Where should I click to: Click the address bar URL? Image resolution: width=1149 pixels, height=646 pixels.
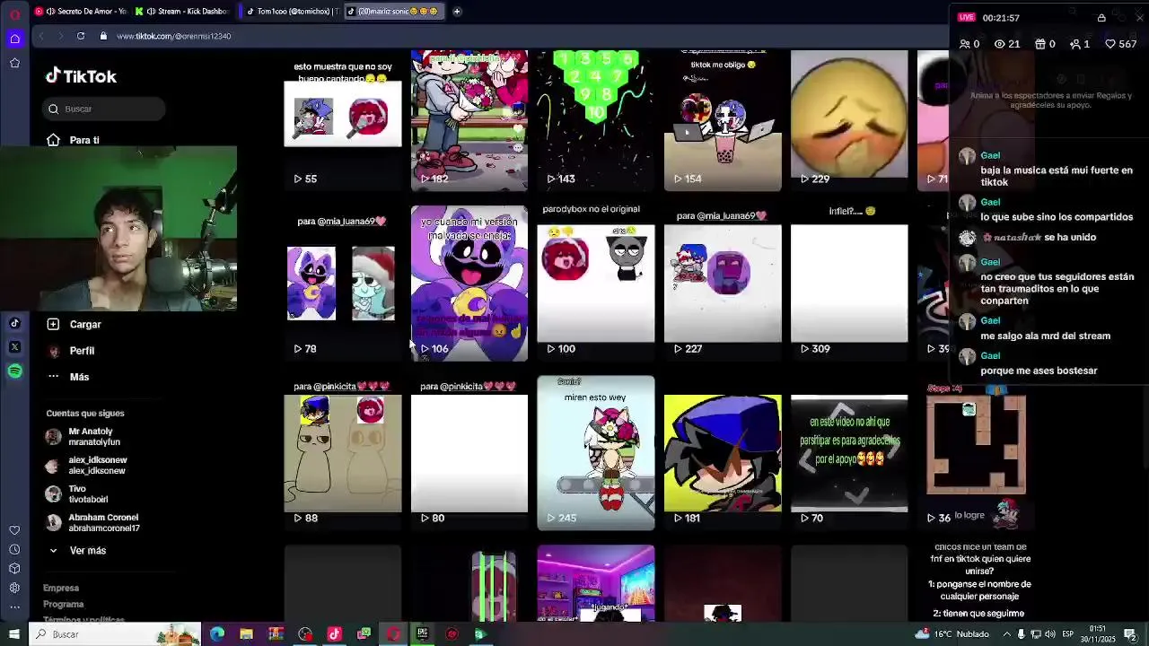pos(174,36)
